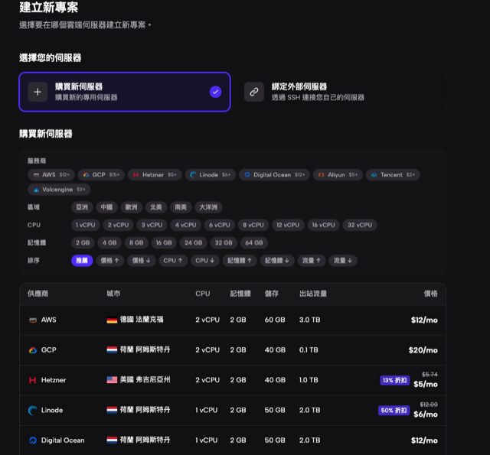The image size is (490, 455).
Task: Filter providers by Hetzner $5+ chip
Action: click(x=155, y=175)
